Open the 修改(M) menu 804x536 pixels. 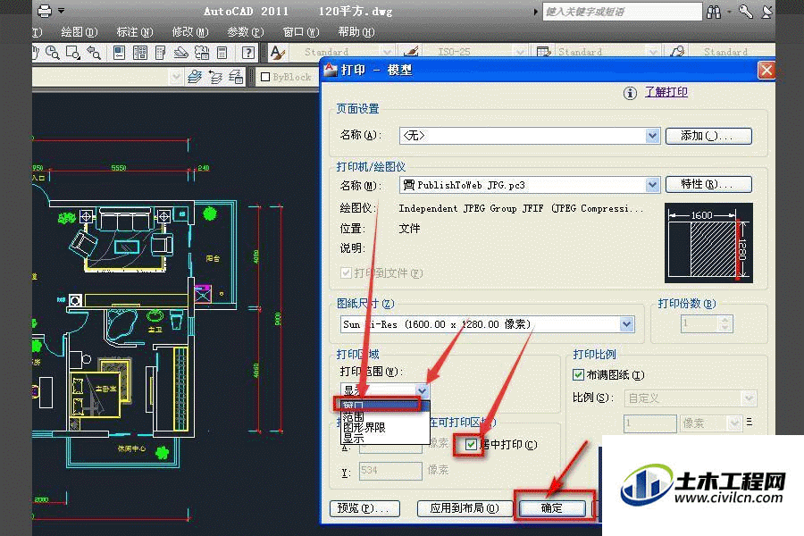(x=189, y=32)
